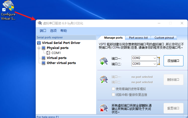
Task: Switch to the Port access list tab
Action: pos(138,38)
